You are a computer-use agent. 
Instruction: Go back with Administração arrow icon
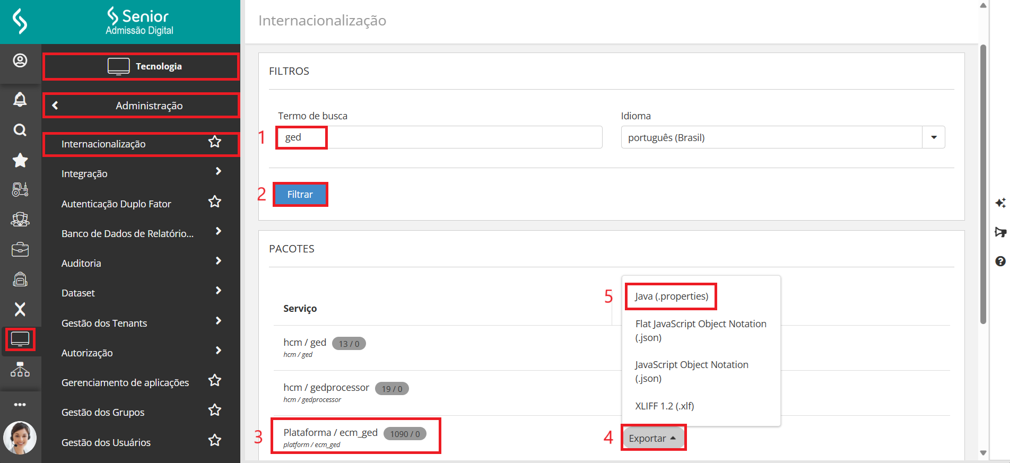[x=55, y=106]
